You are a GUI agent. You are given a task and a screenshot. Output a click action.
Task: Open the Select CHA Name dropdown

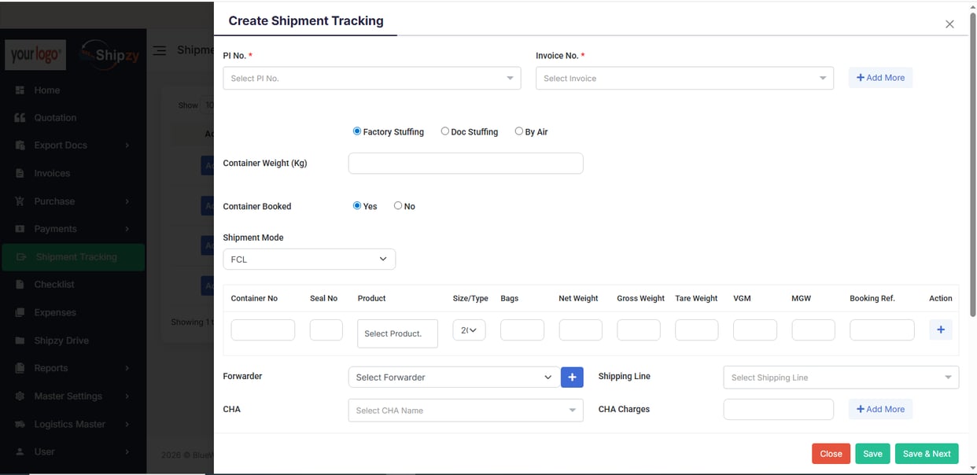(466, 411)
